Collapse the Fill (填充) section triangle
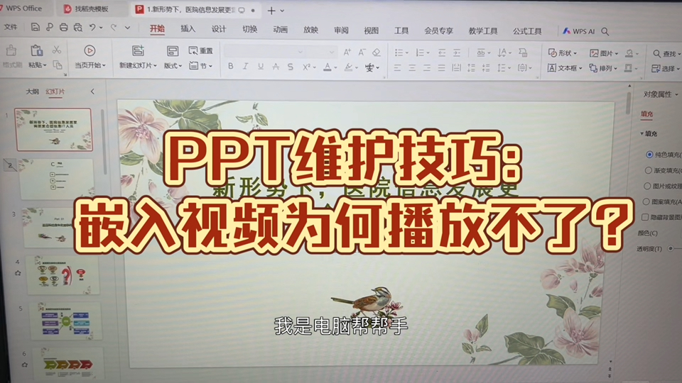Image resolution: width=682 pixels, height=383 pixels. click(x=642, y=134)
